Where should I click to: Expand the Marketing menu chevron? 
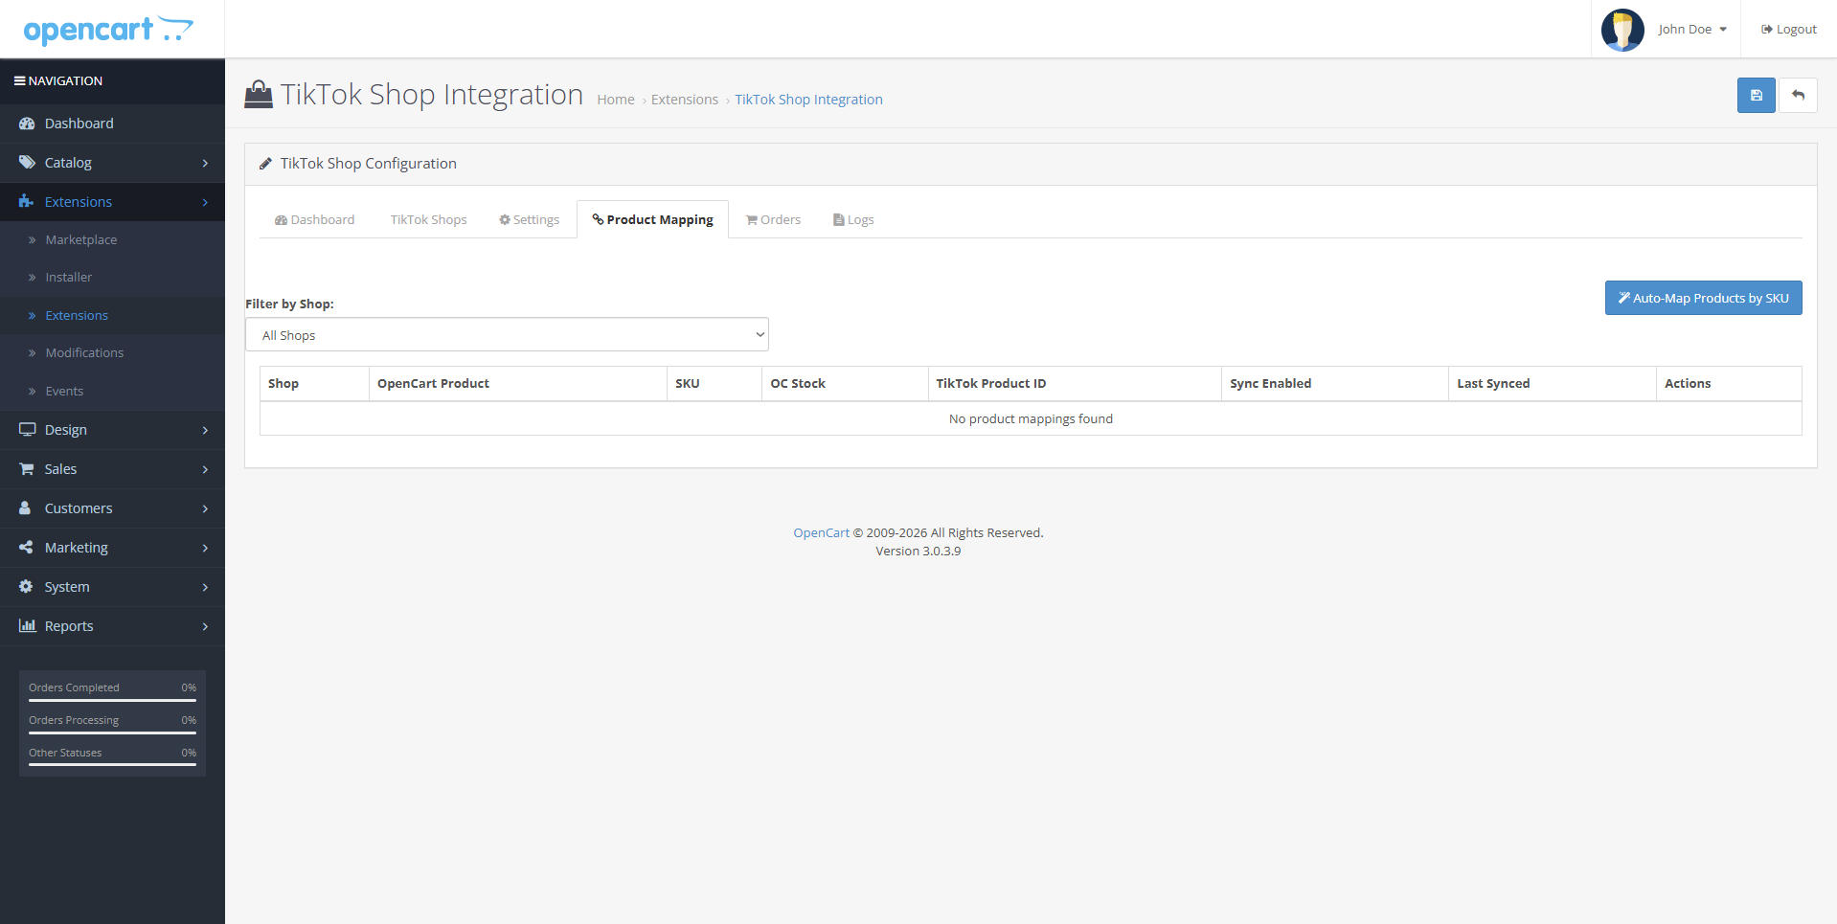(205, 549)
